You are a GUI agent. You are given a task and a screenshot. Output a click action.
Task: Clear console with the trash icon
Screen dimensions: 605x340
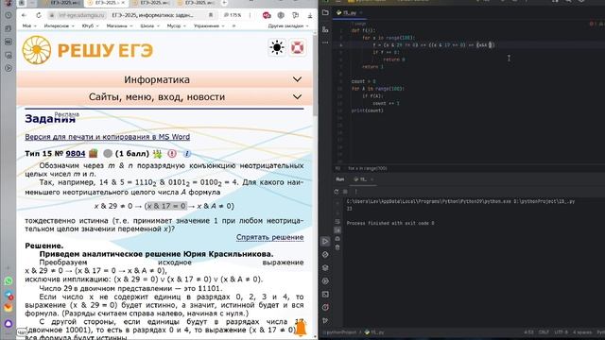(x=337, y=247)
